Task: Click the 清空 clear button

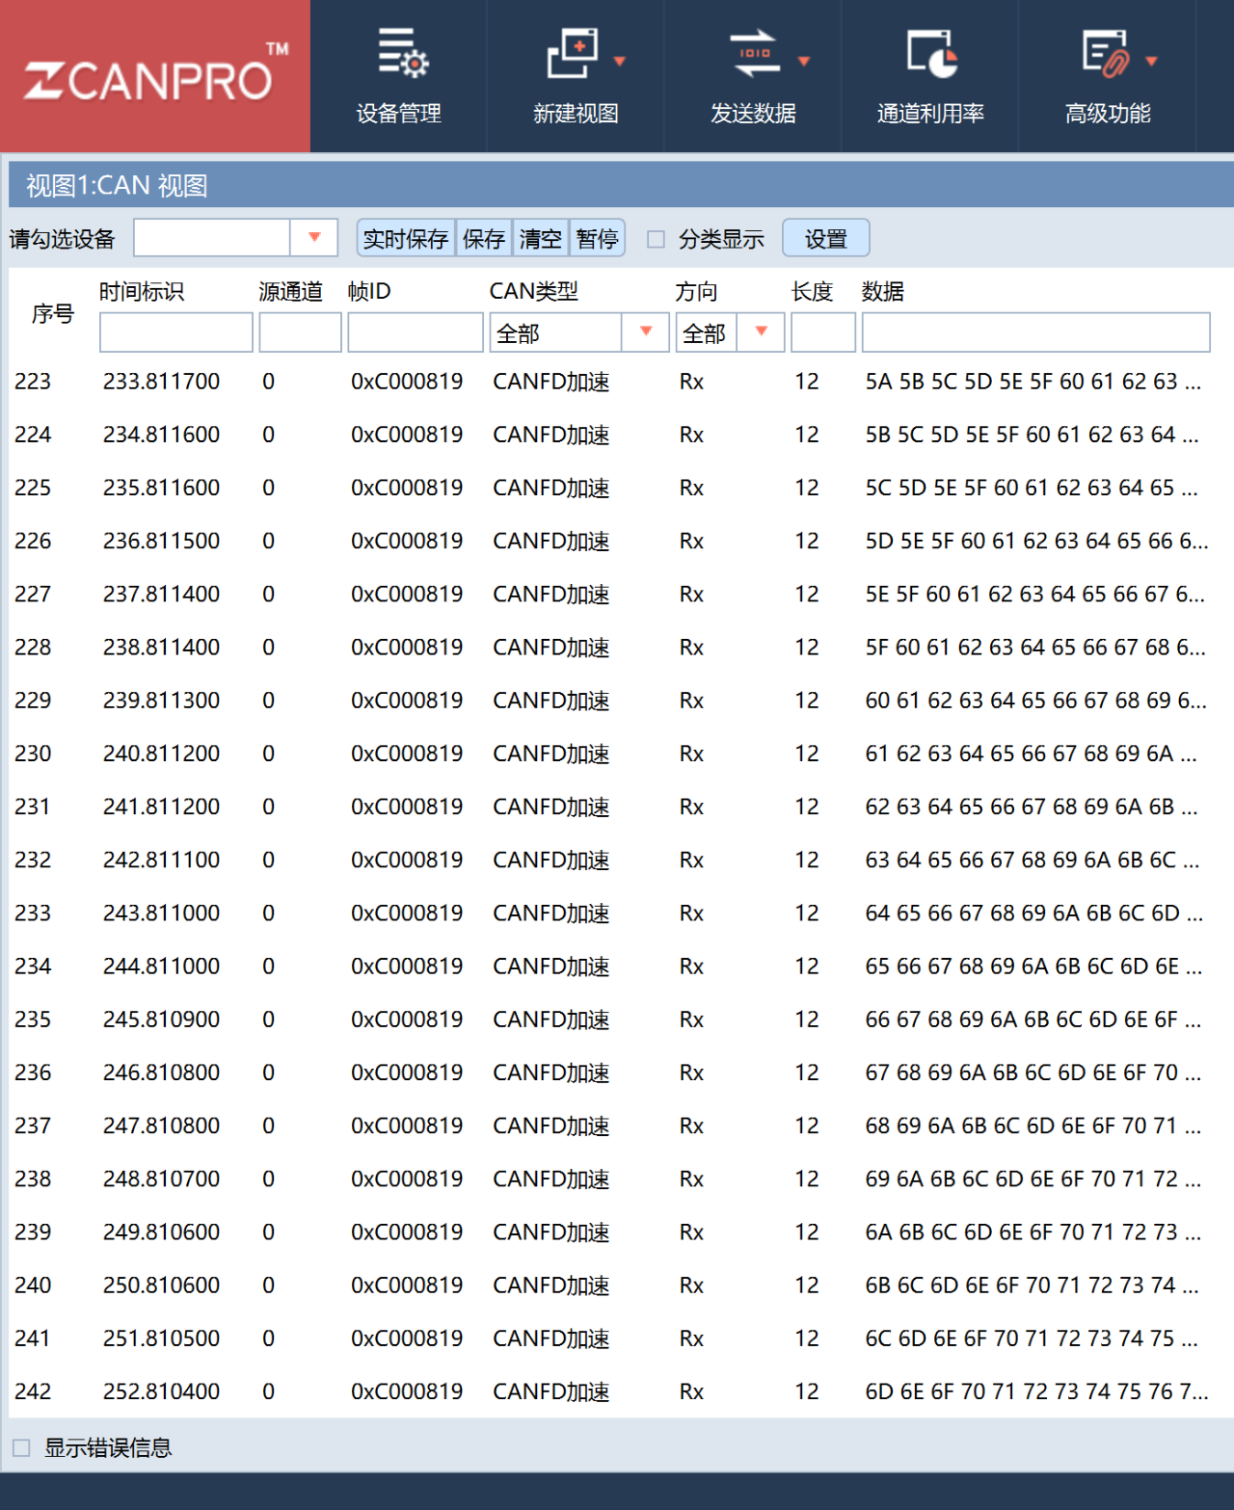Action: pyautogui.click(x=540, y=239)
